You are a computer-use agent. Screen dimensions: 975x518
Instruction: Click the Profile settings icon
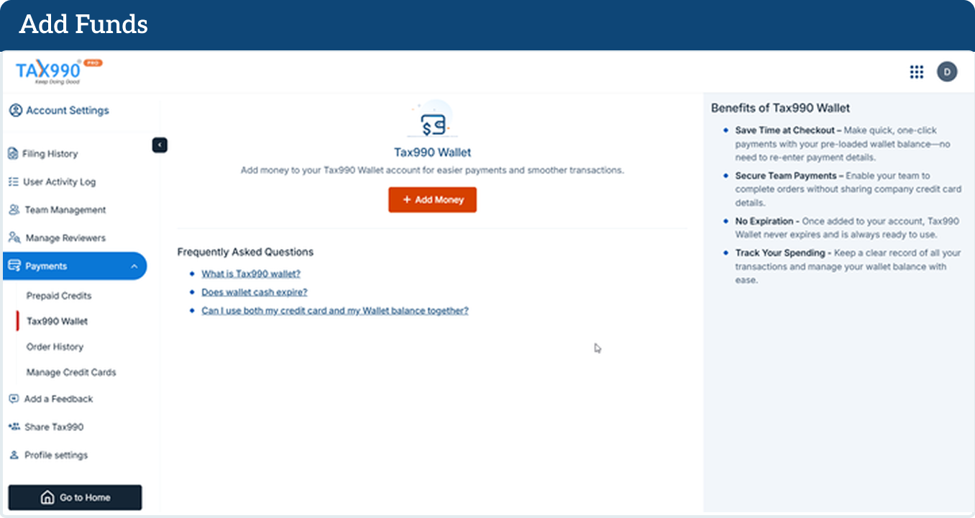pyautogui.click(x=14, y=455)
